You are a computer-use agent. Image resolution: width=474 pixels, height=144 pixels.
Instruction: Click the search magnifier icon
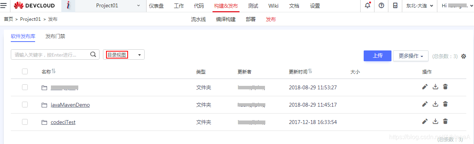coord(93,55)
